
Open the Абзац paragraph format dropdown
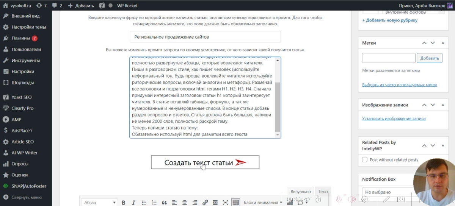point(99,203)
